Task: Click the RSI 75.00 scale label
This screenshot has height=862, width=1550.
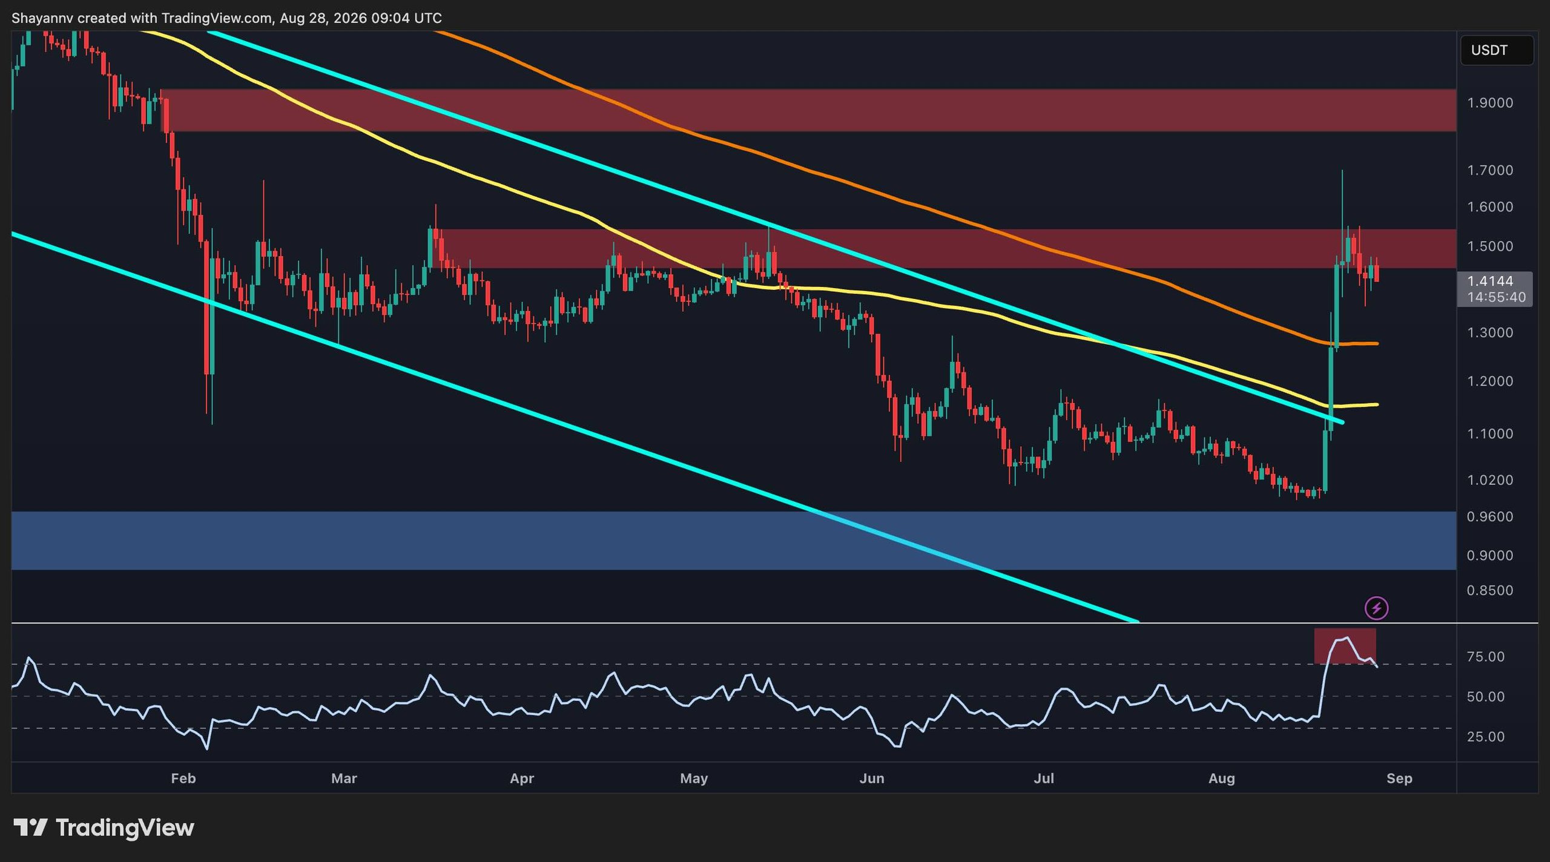Action: (x=1486, y=657)
